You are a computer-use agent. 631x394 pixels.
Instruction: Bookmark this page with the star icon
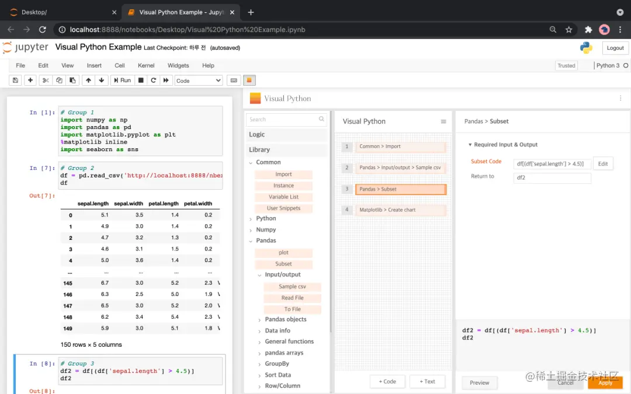pyautogui.click(x=568, y=29)
